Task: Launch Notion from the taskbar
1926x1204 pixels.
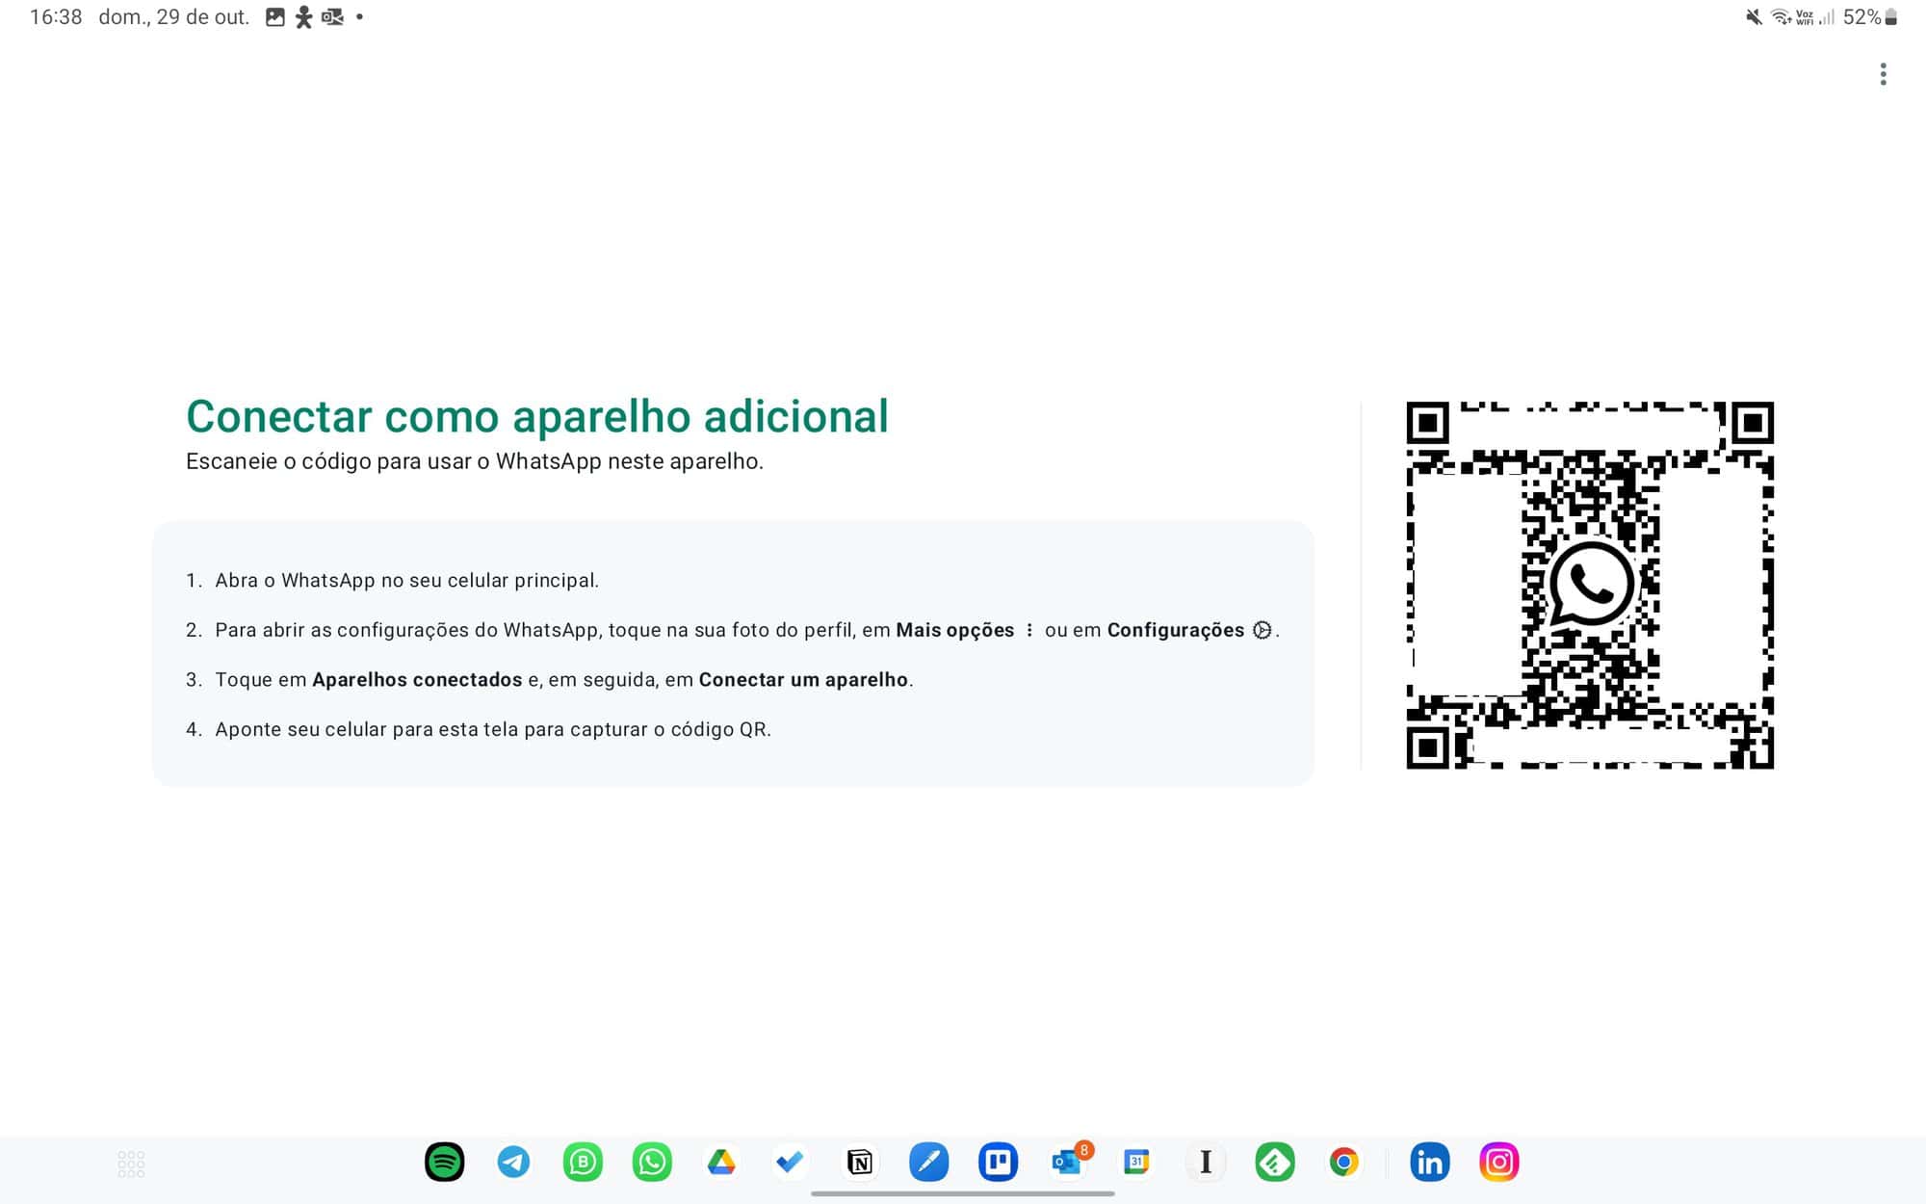Action: click(859, 1163)
